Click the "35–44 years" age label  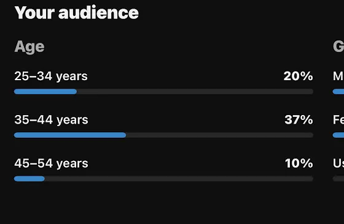(x=51, y=120)
